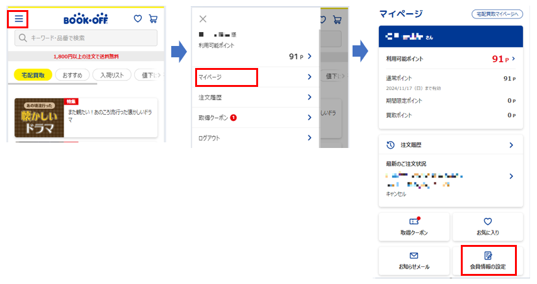Click the 宅配買取マイページへ button
Image resolution: width=537 pixels, height=284 pixels.
coord(497,14)
